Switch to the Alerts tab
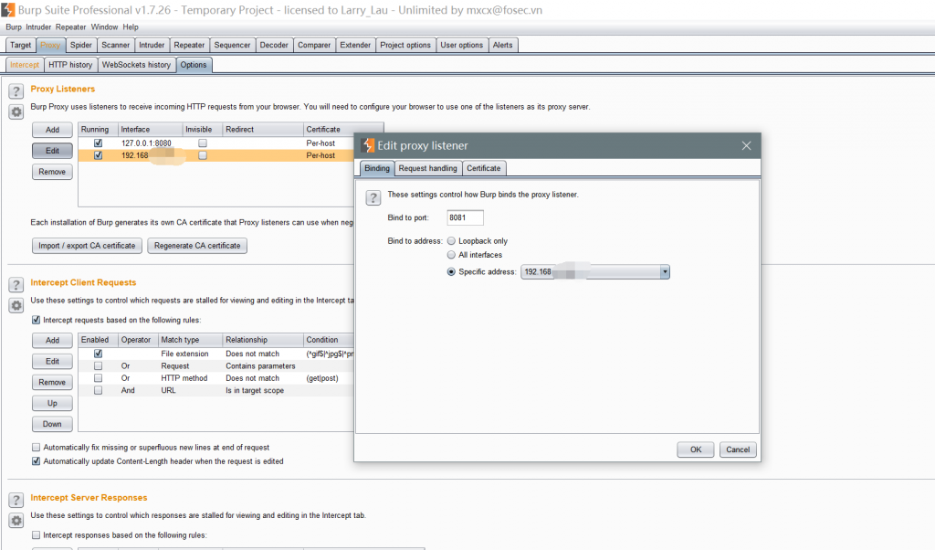 pos(503,45)
